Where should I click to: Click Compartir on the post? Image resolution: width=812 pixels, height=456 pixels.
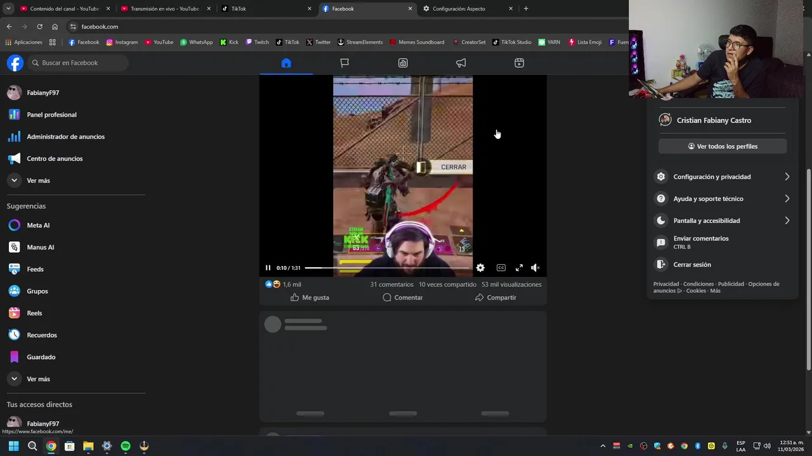pos(495,298)
